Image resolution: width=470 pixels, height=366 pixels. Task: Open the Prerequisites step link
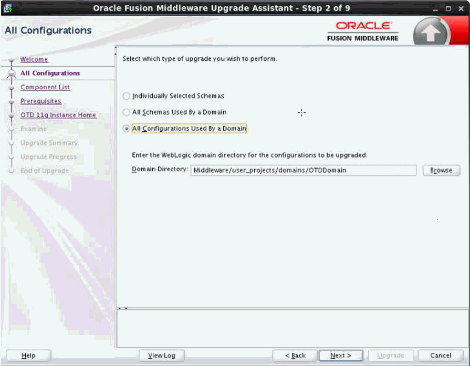point(41,101)
